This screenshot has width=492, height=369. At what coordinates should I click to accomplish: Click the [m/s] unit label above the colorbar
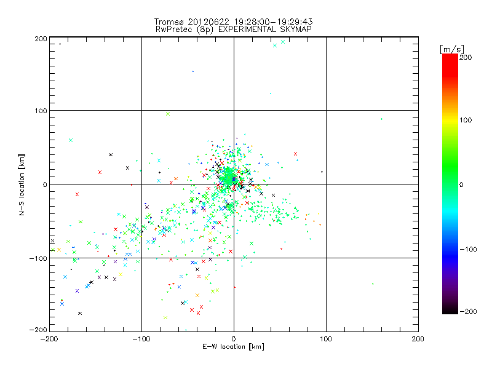[x=451, y=49]
